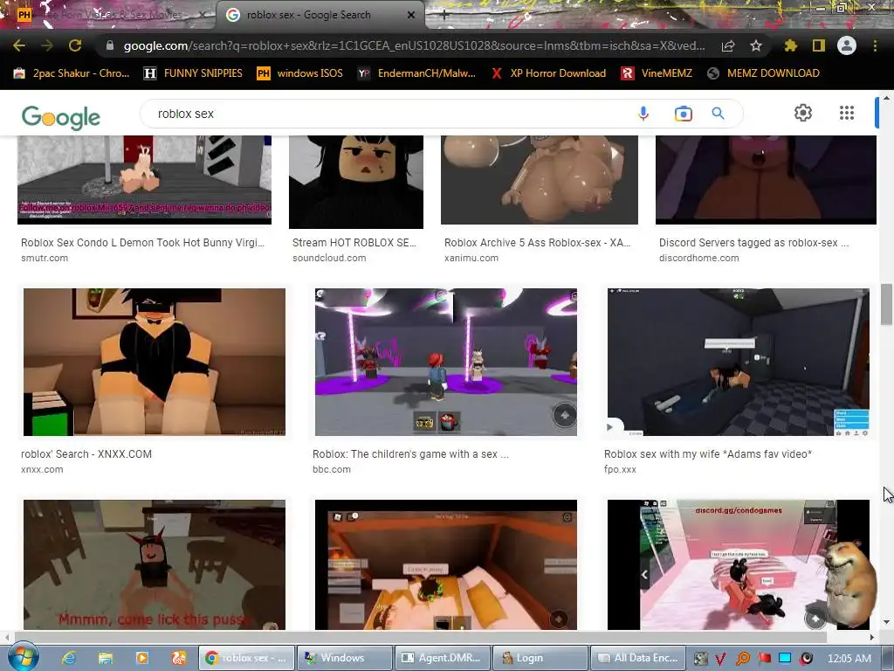Open the browser side panel
This screenshot has width=894, height=671.
[x=819, y=45]
